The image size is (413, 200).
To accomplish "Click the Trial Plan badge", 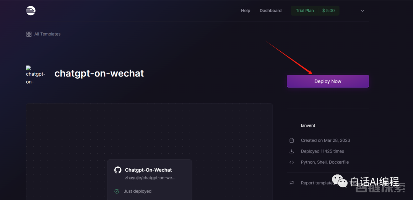I will coord(305,11).
